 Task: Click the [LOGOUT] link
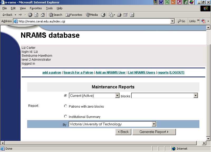pyautogui.click(x=177, y=72)
